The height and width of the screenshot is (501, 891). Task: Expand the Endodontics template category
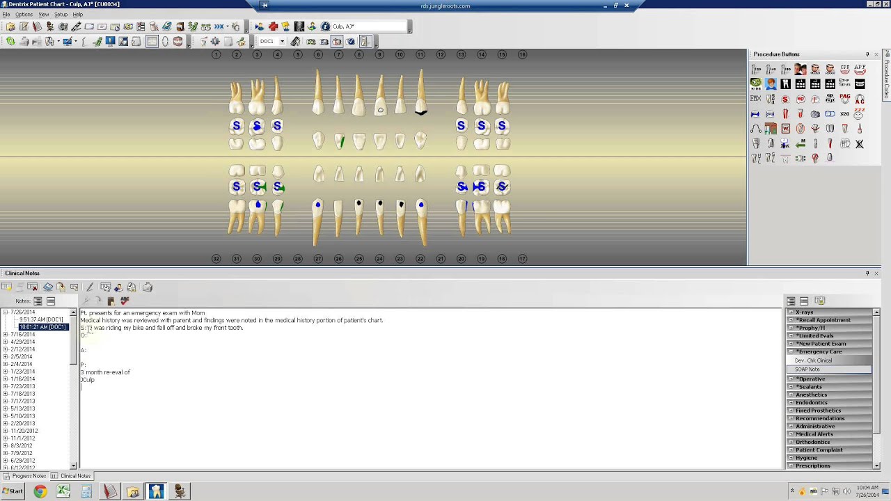click(x=791, y=402)
